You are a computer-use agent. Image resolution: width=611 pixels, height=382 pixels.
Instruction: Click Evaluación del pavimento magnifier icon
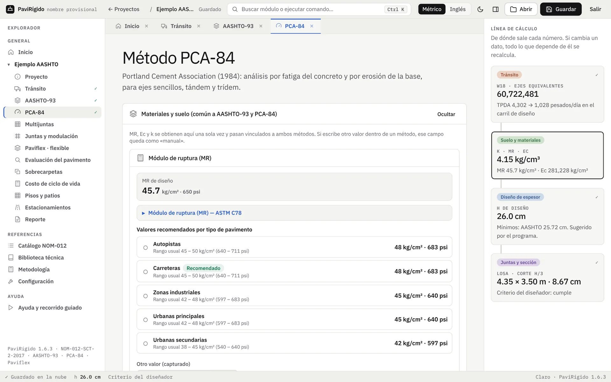pyautogui.click(x=18, y=160)
